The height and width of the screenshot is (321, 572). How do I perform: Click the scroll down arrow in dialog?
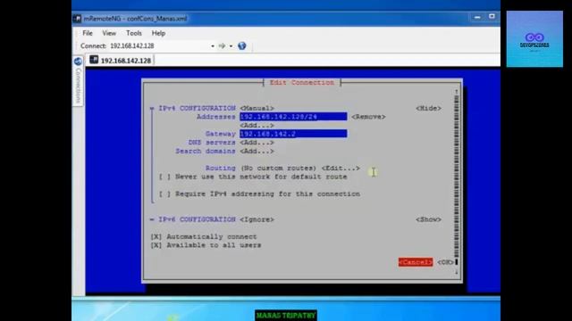pyautogui.click(x=457, y=271)
